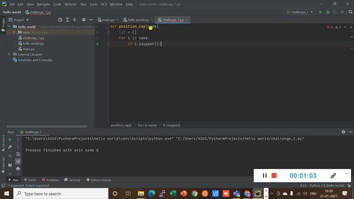Click cursor position 4:23 in status bar
The height and width of the screenshot is (199, 354).
(303, 186)
